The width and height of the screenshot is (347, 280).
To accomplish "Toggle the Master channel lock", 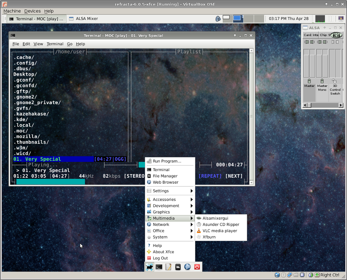I will (309, 81).
